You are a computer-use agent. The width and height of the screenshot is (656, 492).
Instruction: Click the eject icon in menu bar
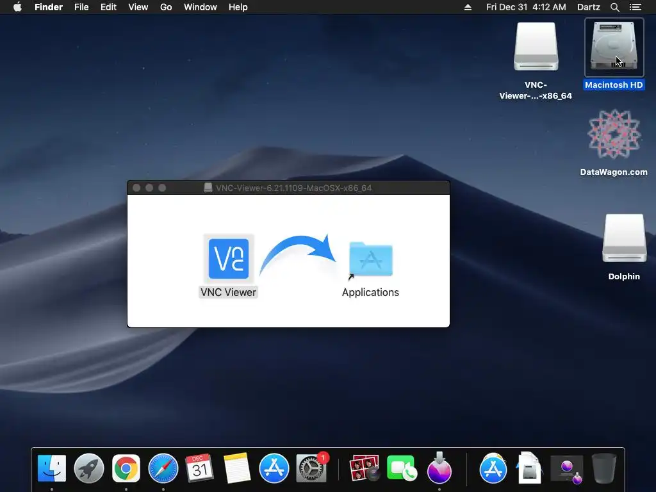click(468, 7)
